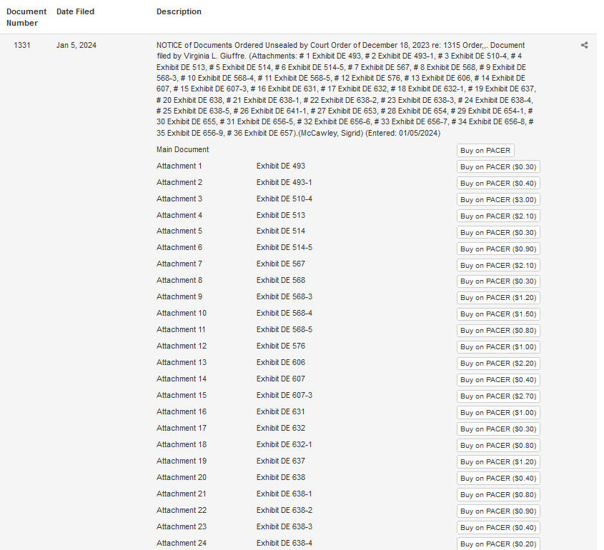Buy Attachment 23 Exhibit DE 638-3 on PACER
The image size is (604, 550).
pyautogui.click(x=498, y=528)
